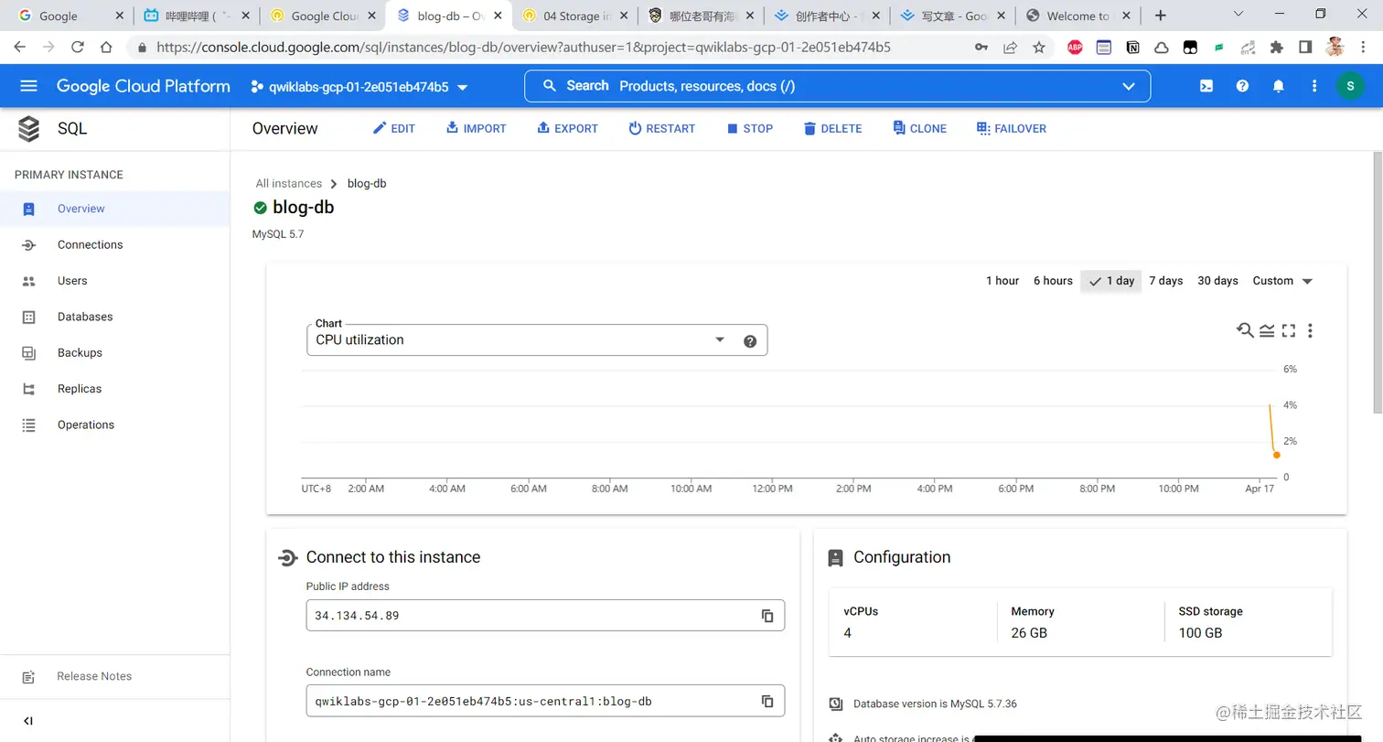Click the orange CPU data point
Screen dimensions: 1383x742
(1276, 455)
